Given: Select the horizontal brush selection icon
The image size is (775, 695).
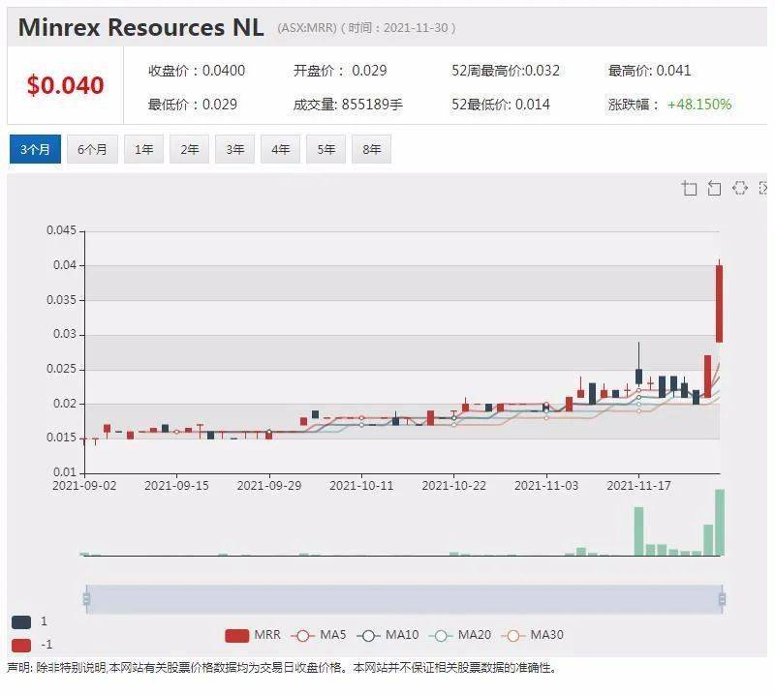Looking at the screenshot, I should click(x=740, y=188).
